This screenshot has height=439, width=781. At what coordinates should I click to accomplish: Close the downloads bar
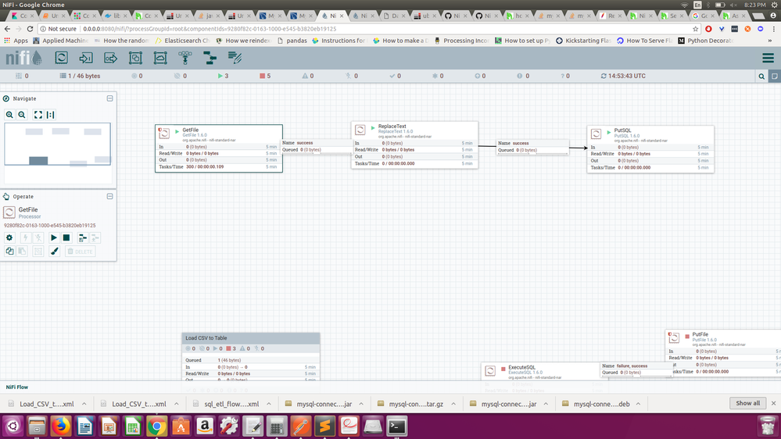[773, 403]
